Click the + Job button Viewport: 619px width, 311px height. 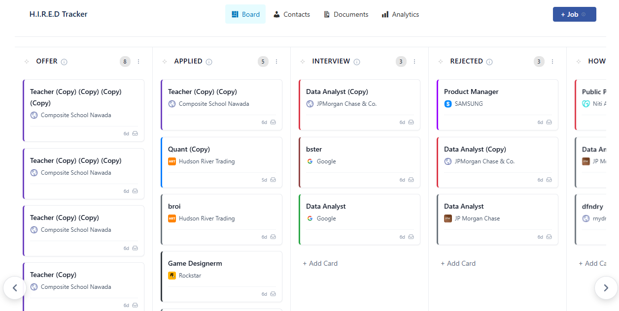(x=574, y=14)
